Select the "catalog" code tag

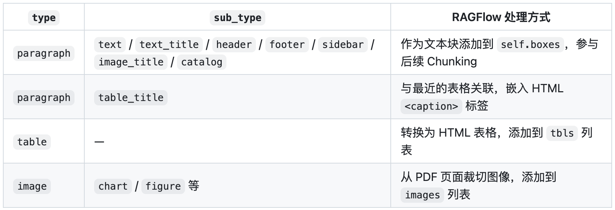(201, 62)
